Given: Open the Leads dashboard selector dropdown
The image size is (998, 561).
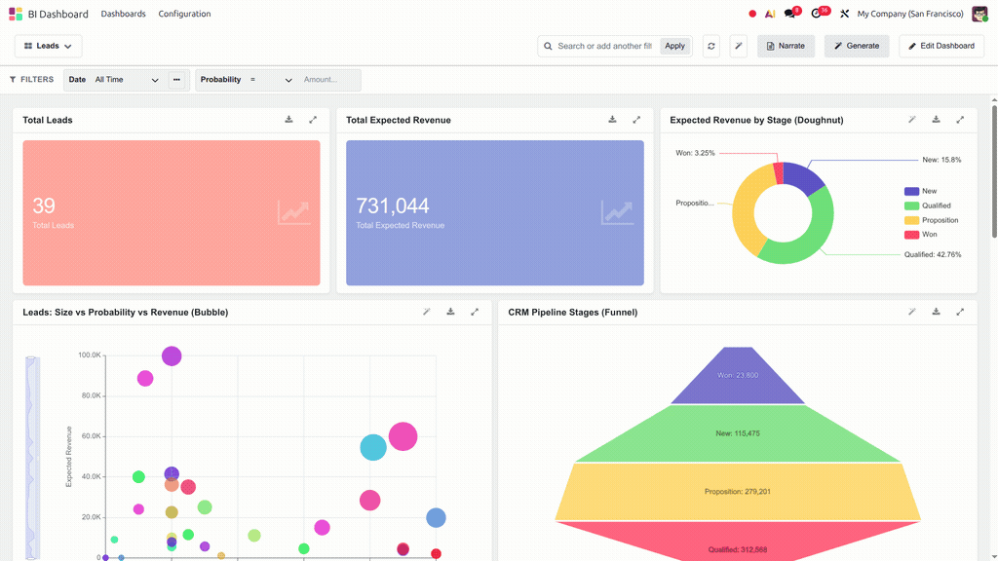Looking at the screenshot, I should pyautogui.click(x=48, y=46).
